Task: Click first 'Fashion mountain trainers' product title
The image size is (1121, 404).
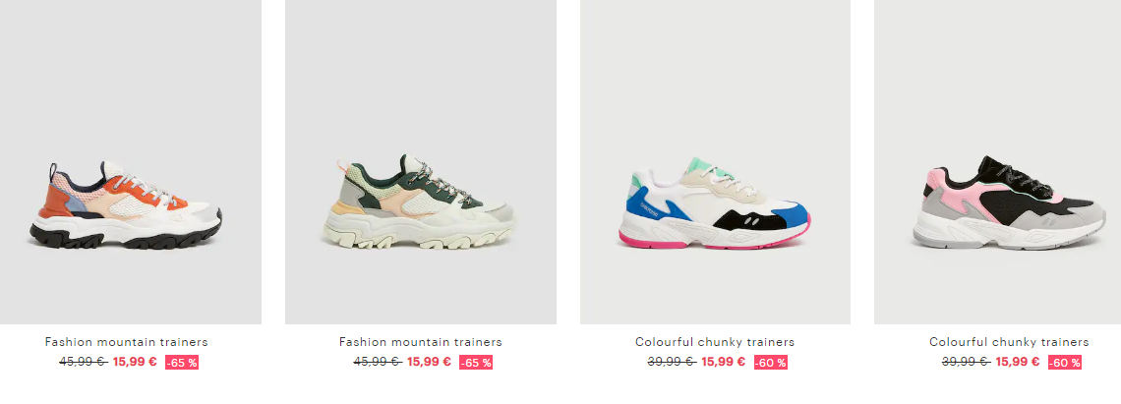Action: pos(127,342)
